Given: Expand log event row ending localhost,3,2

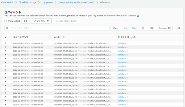Looking at the screenshot, I should [5, 47].
